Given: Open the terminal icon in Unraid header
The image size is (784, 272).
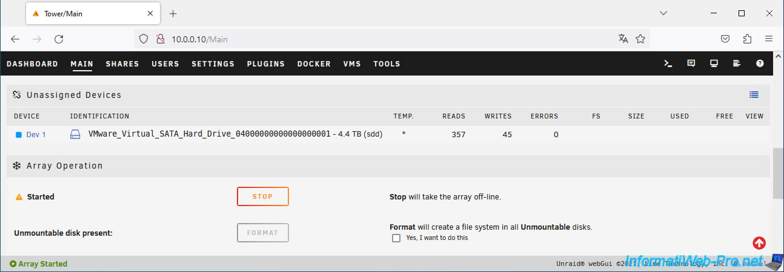Looking at the screenshot, I should coord(668,63).
